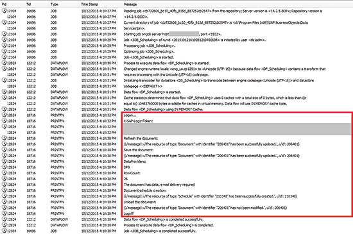This screenshot has width=353, height=234.
Task: Sort by the Type column header
Action: (55, 4)
